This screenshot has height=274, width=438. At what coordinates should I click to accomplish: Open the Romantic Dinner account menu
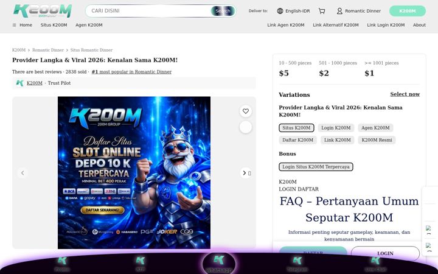coord(359,11)
